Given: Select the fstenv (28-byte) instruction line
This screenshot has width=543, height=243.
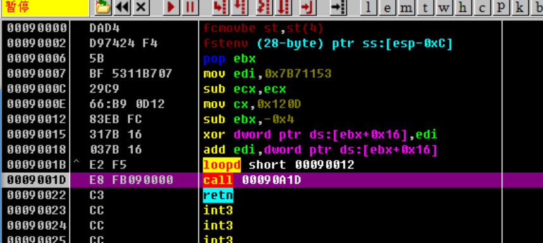Looking at the screenshot, I should point(327,43).
